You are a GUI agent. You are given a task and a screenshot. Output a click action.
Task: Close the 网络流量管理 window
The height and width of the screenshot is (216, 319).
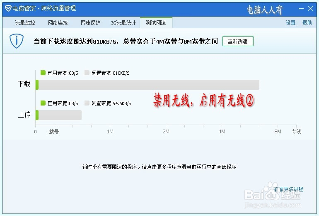(310, 9)
